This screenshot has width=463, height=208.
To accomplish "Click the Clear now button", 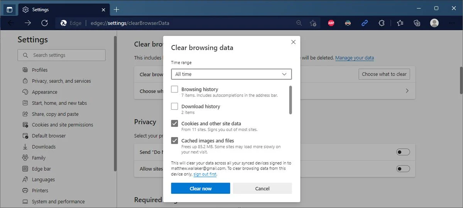I will tap(201, 188).
